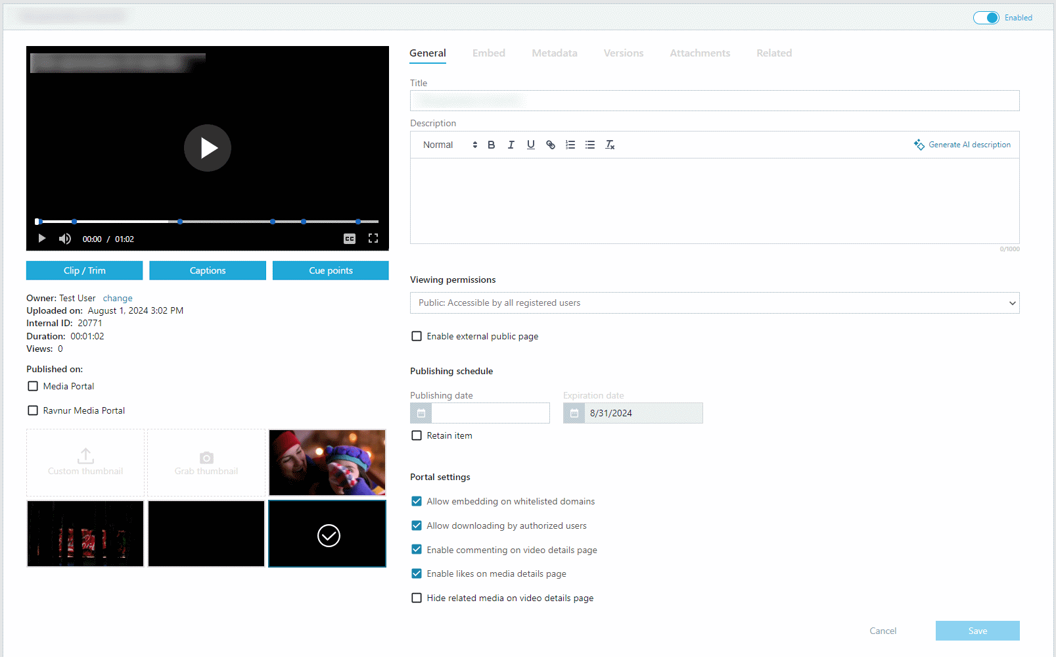Insert numbered list in description
Viewport: 1056px width, 657px height.
(570, 145)
